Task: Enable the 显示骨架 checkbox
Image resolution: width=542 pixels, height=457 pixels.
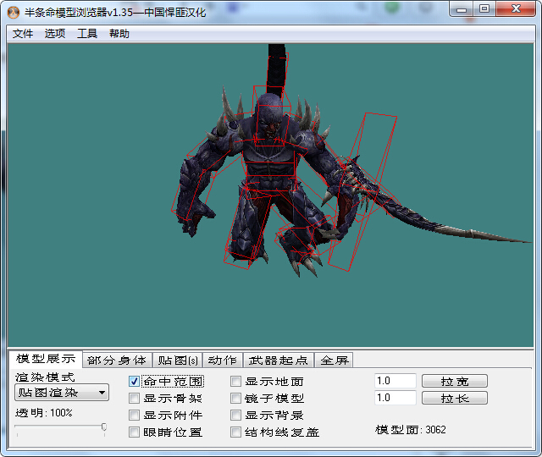Action: point(134,399)
